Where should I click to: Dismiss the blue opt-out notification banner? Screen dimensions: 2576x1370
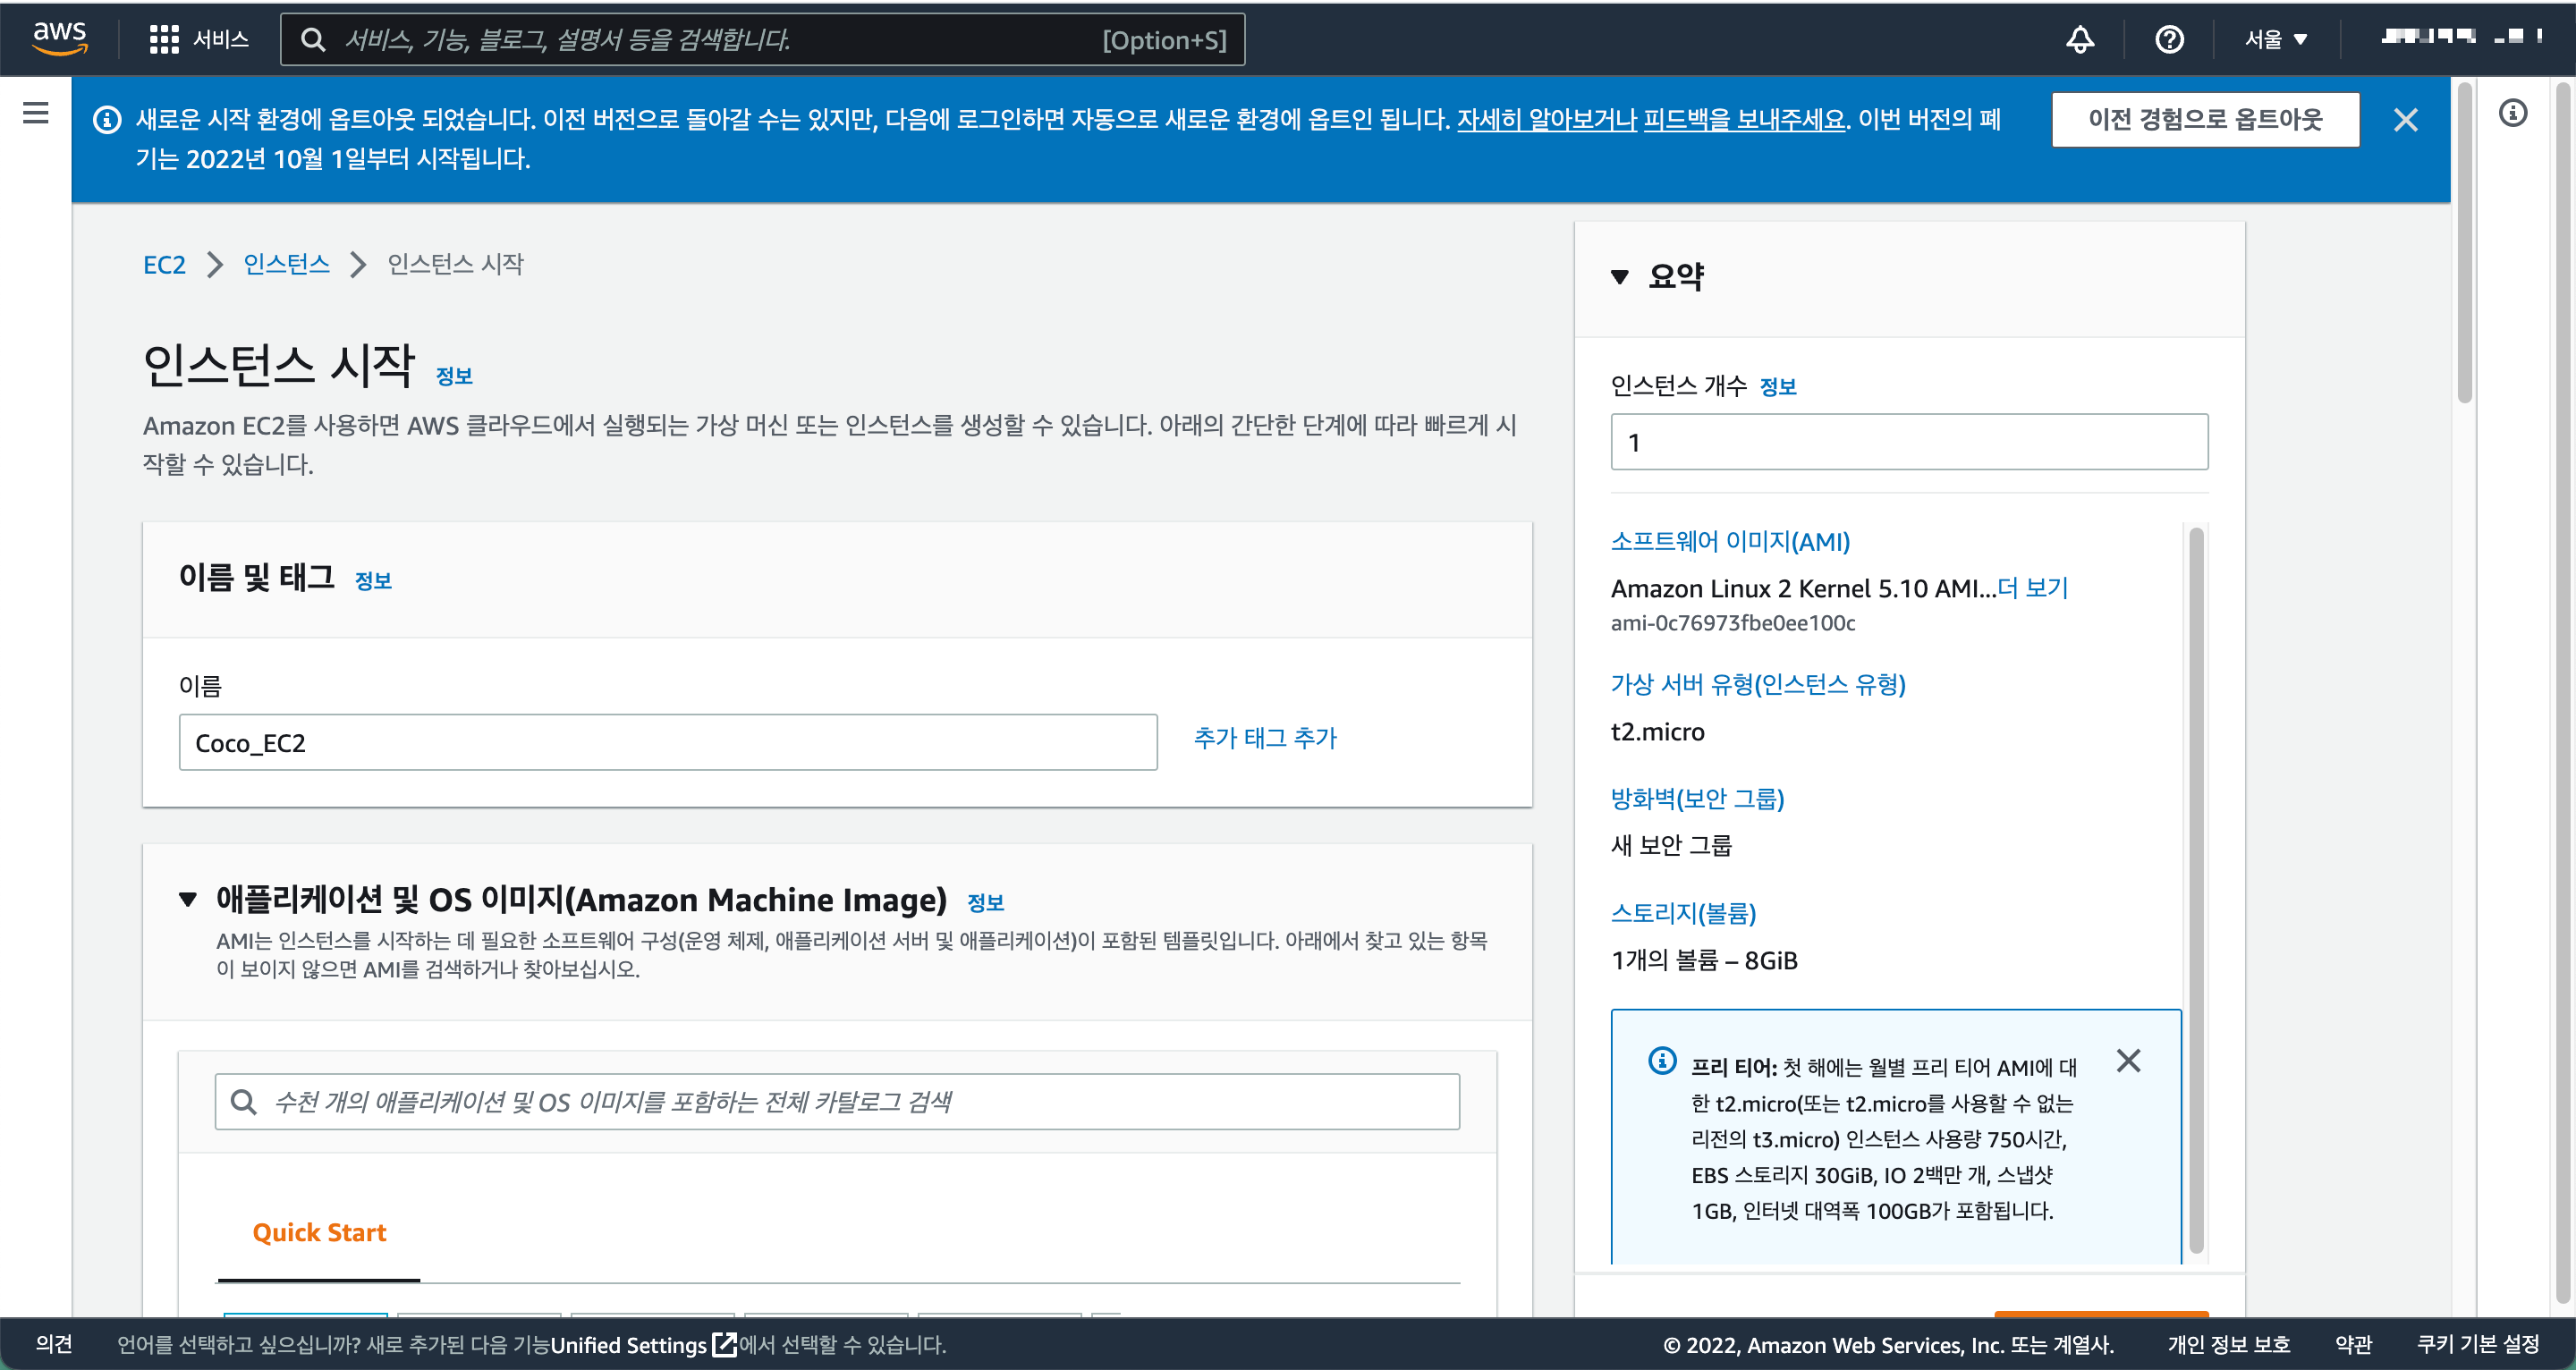(2405, 120)
